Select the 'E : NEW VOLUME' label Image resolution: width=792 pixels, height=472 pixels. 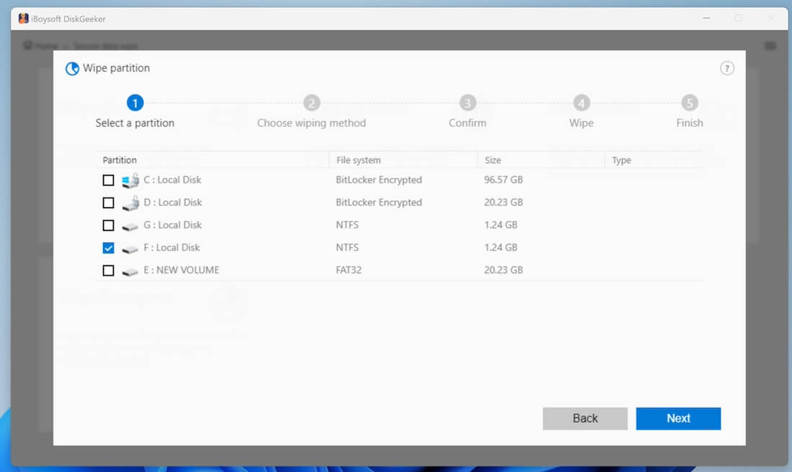(x=181, y=270)
